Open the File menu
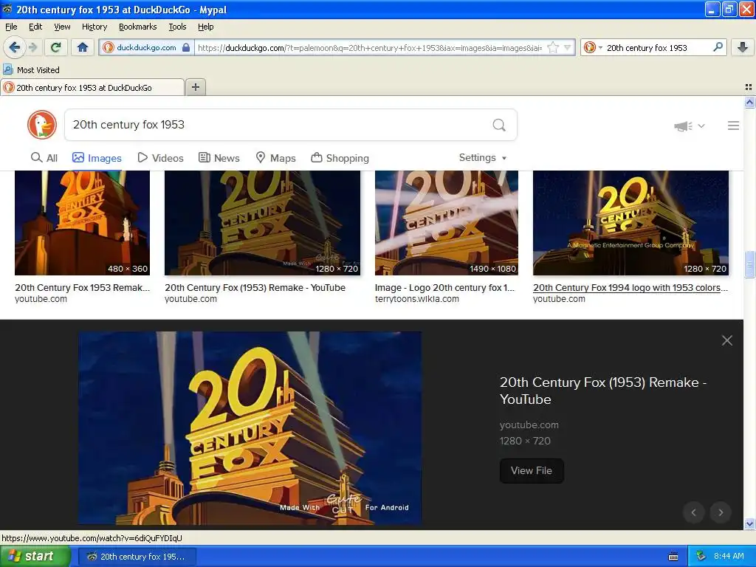This screenshot has height=567, width=756. (x=11, y=27)
